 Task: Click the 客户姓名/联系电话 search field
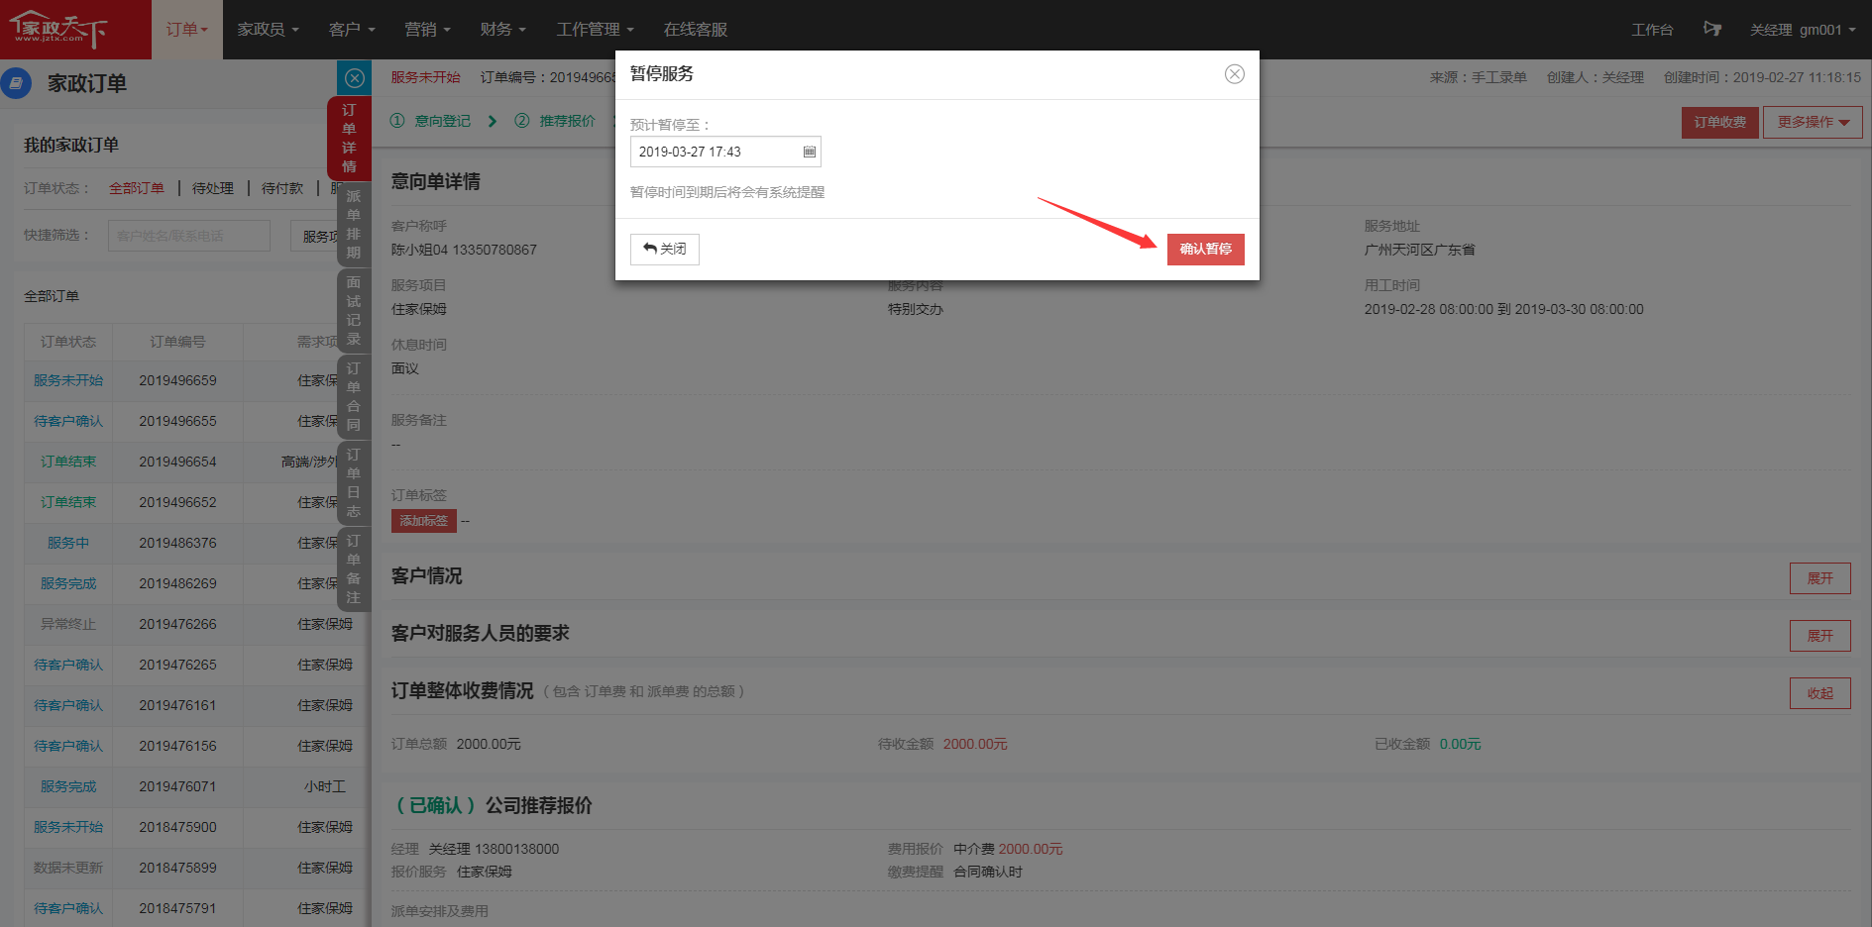click(188, 236)
